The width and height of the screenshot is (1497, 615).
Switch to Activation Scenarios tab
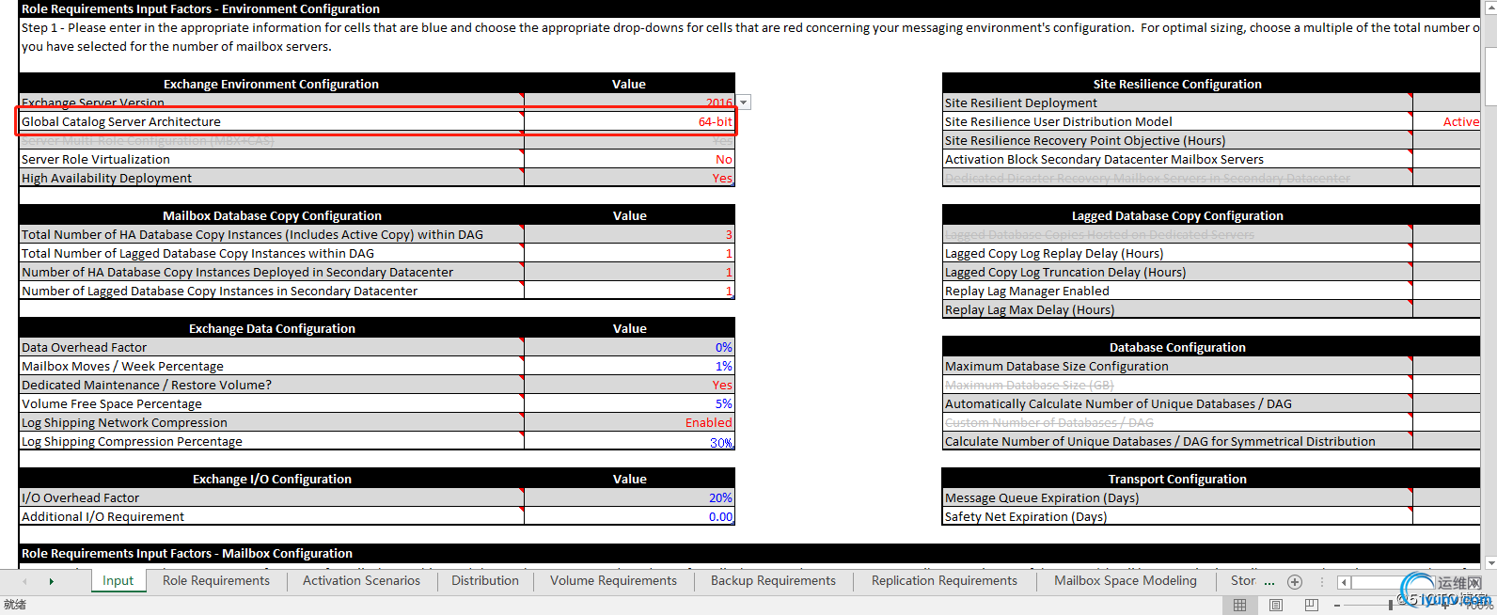(361, 581)
